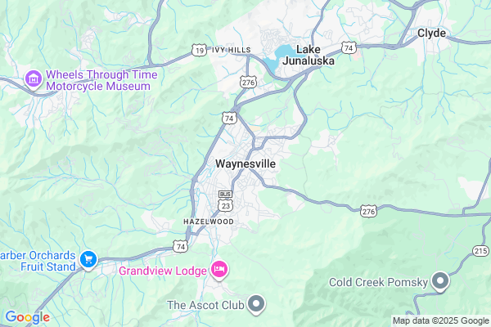Select the Hazelwood neighborhood label

pos(209,222)
